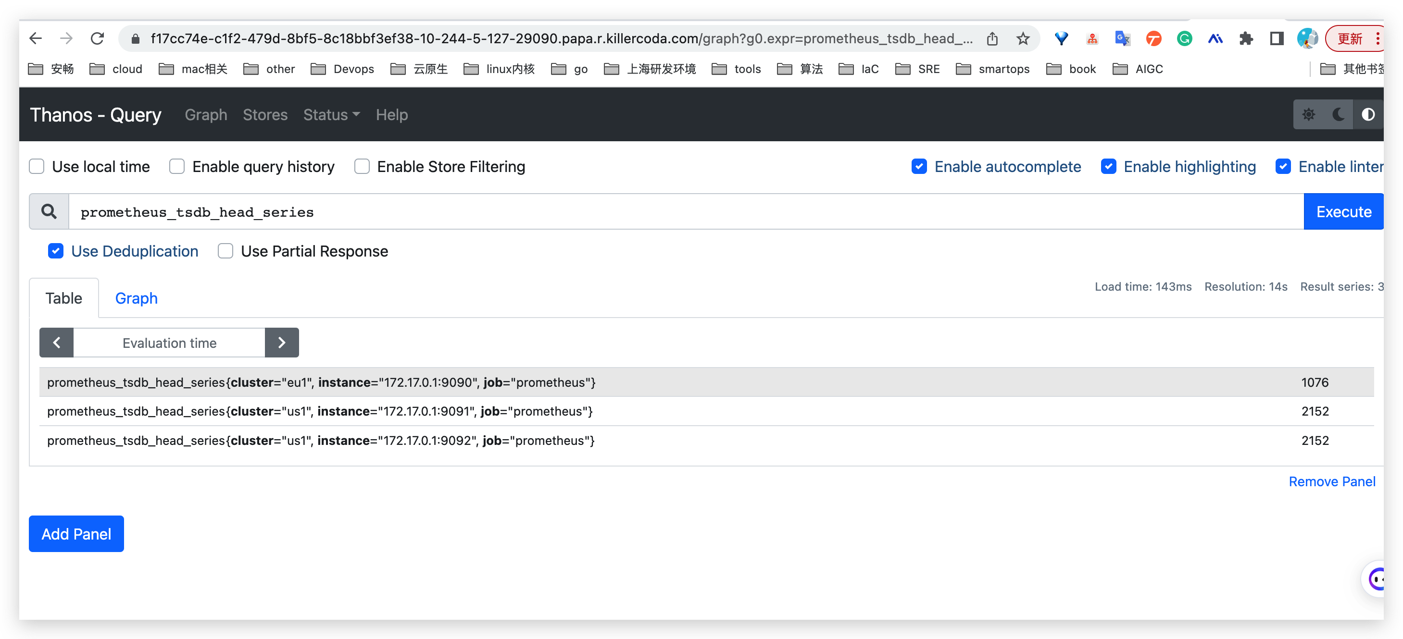Switch to light theme sun icon

[1308, 114]
